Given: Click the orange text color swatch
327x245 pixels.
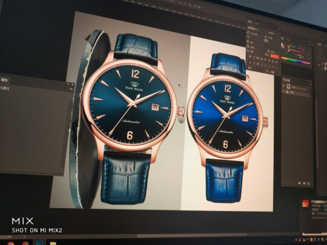Looking at the screenshot, I should 274,56.
